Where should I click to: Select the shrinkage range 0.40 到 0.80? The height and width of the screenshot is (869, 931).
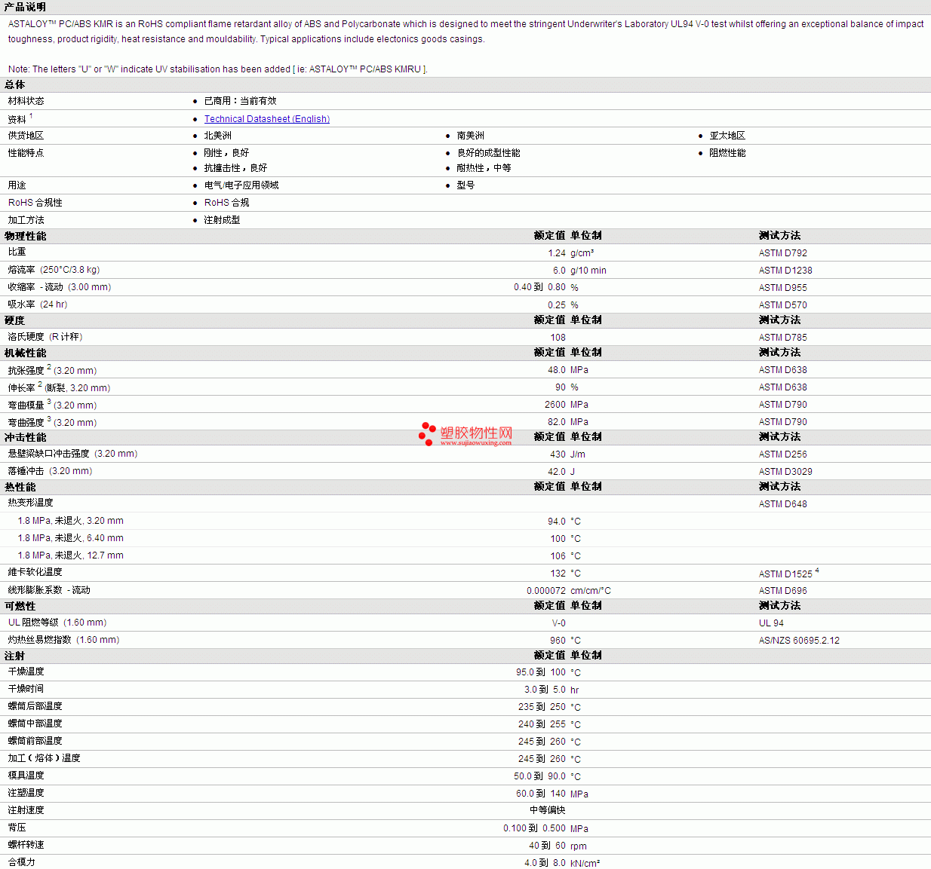(539, 287)
